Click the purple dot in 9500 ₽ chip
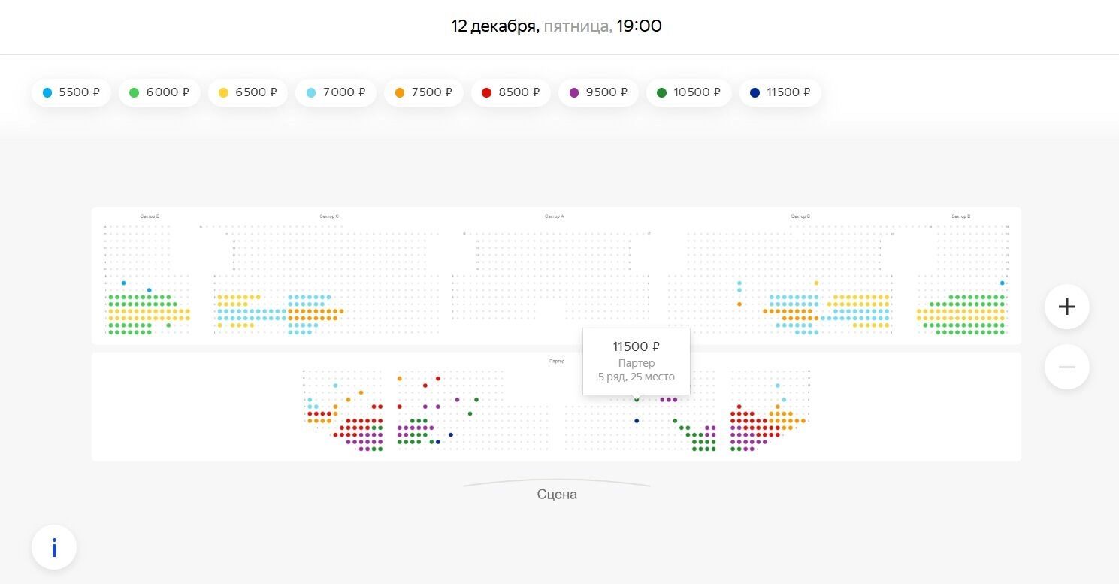1119x584 pixels. tap(574, 93)
